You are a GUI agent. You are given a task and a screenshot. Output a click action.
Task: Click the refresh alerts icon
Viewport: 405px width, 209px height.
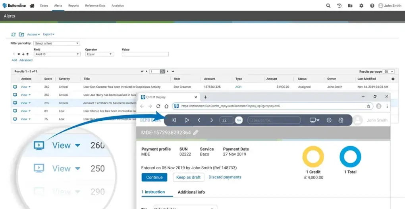(x=13, y=35)
